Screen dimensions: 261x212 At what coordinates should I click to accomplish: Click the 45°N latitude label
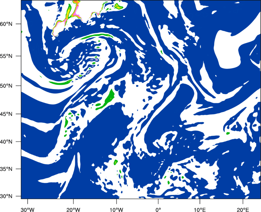coord(6,114)
